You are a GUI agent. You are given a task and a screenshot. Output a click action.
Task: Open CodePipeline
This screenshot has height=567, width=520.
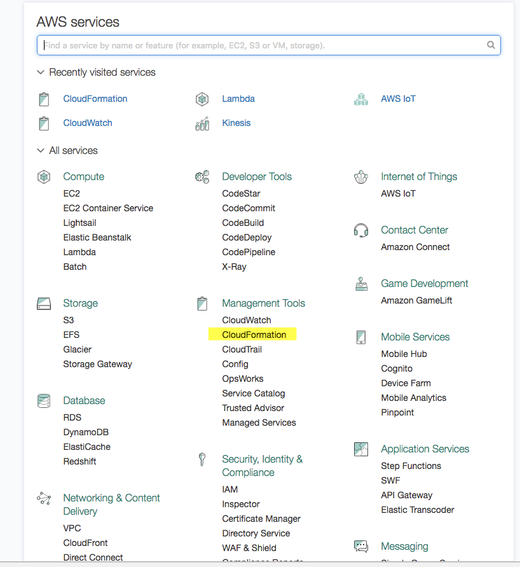[249, 252]
